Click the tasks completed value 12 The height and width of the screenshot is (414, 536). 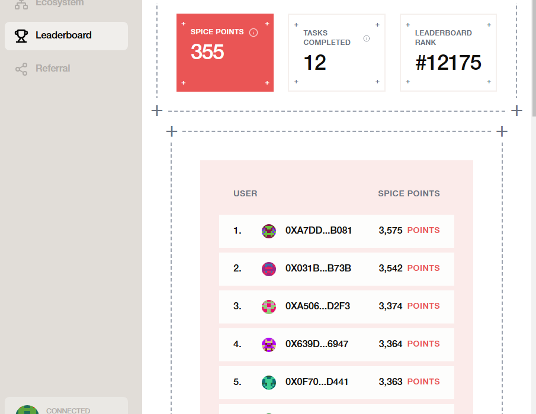[x=315, y=63]
